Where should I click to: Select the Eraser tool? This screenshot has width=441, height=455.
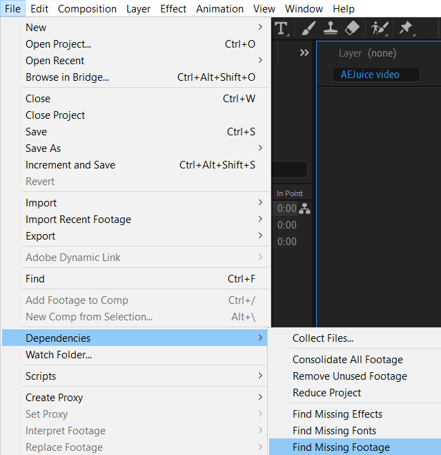[x=352, y=28]
